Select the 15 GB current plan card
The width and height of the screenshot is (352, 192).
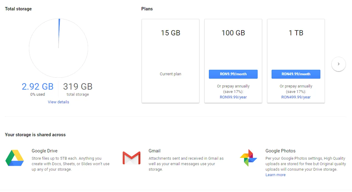click(x=171, y=61)
